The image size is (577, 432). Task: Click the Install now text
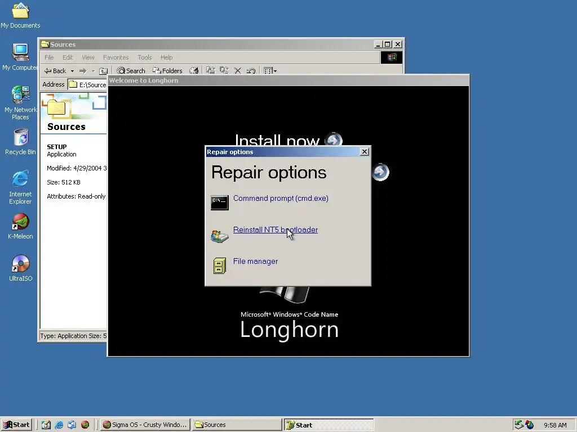point(277,140)
